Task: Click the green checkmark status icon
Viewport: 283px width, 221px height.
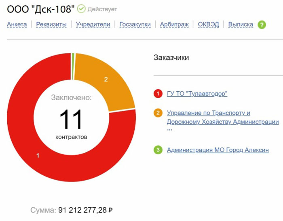Action: click(81, 8)
